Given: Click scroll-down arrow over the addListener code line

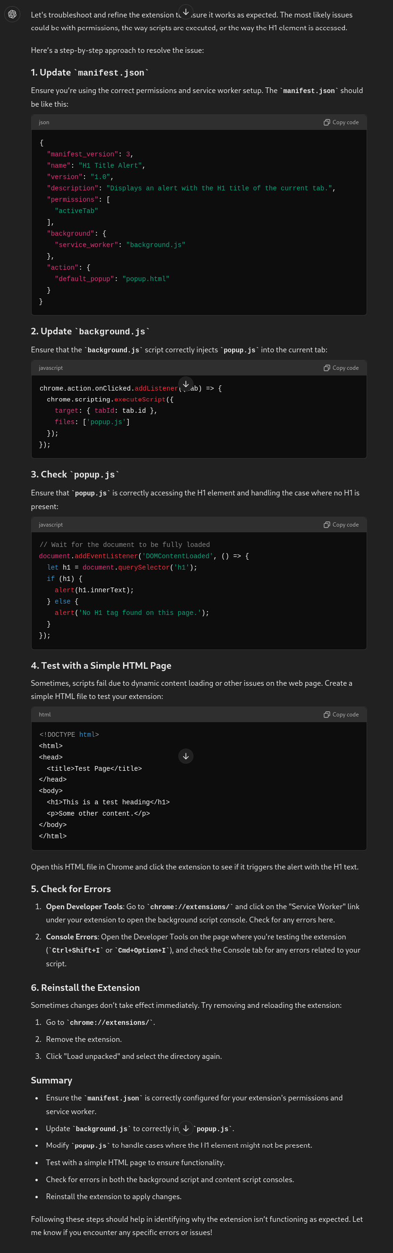Looking at the screenshot, I should [x=185, y=384].
